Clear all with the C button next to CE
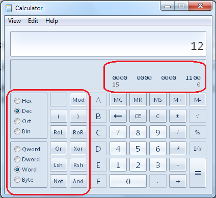This screenshot has height=198, width=216. pos(158,116)
